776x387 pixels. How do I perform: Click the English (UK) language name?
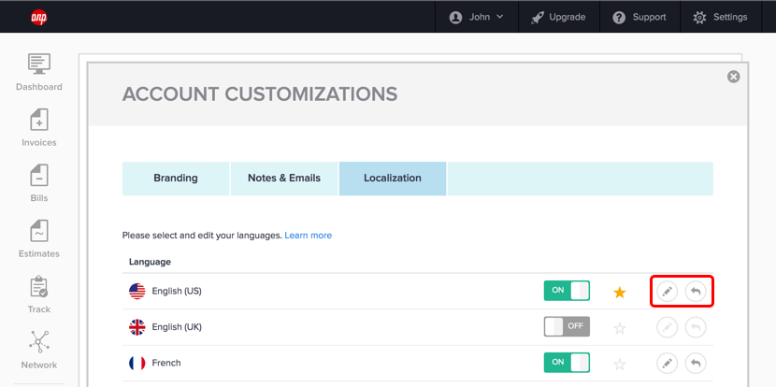(x=177, y=327)
